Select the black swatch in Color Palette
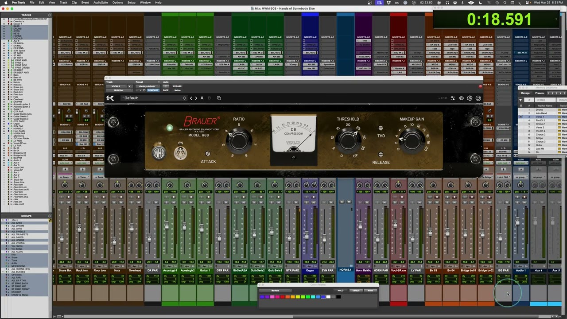The height and width of the screenshot is (319, 567). pos(338,297)
